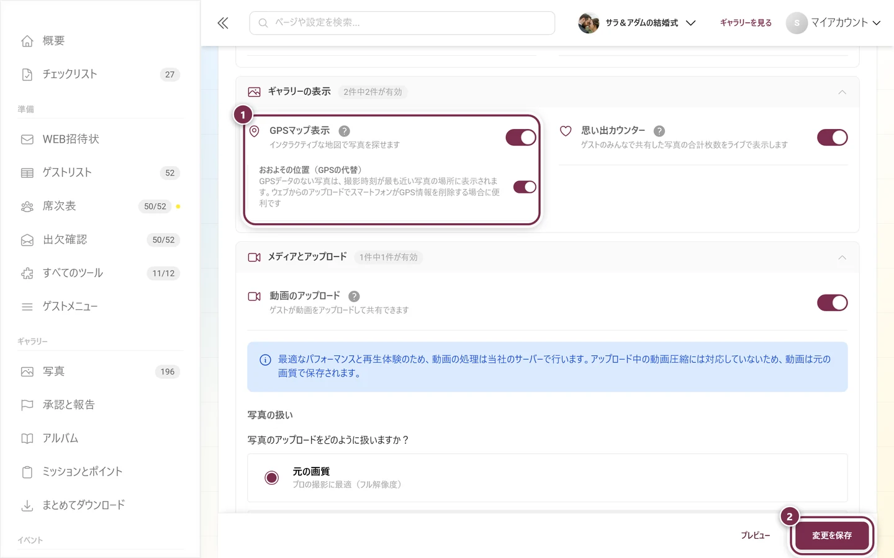The width and height of the screenshot is (894, 558).
Task: Toggle GPSマップ表示 switch off
Action: tap(521, 138)
